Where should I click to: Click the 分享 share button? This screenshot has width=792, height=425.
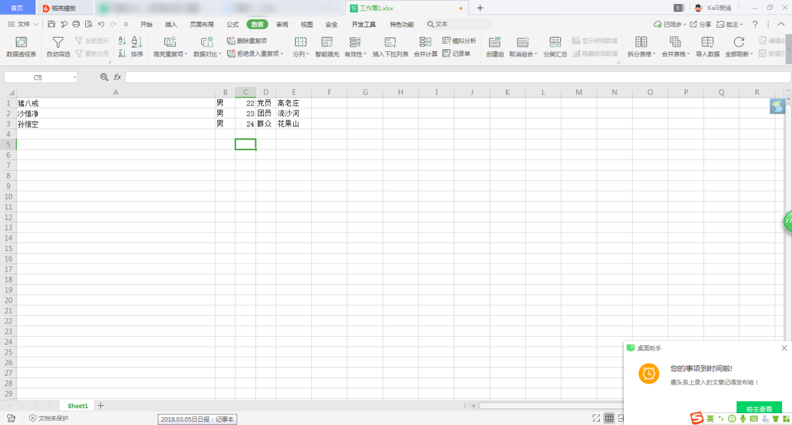pos(701,24)
